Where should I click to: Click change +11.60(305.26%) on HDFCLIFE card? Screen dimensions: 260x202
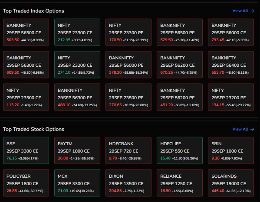click(185, 159)
